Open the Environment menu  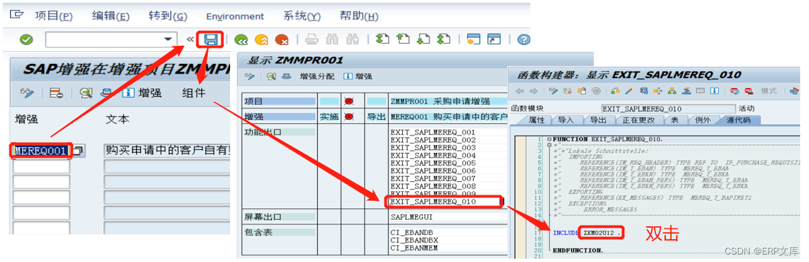(235, 16)
